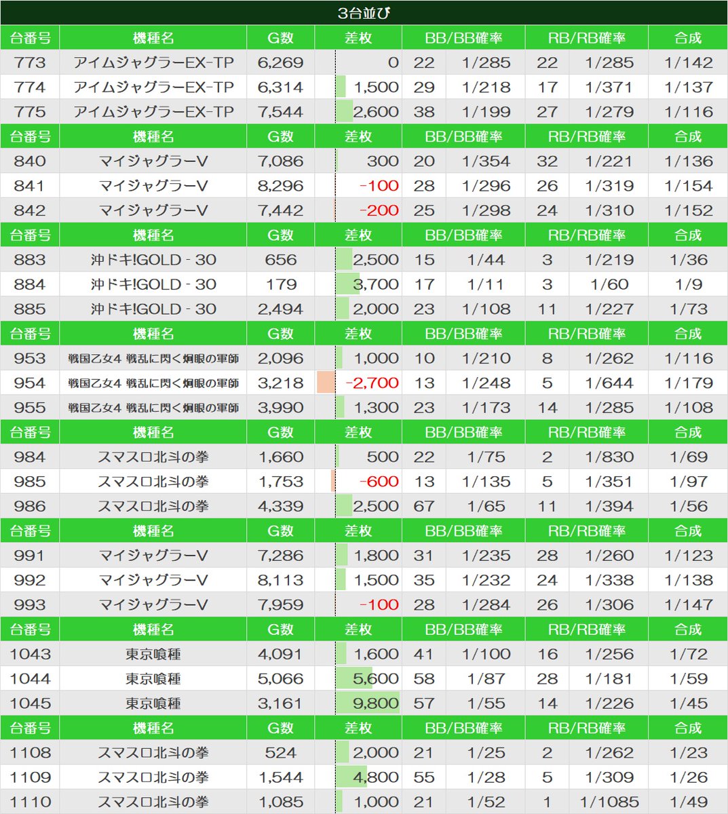This screenshot has height=814, width=728.
Task: Select machine number 1043
Action: pyautogui.click(x=30, y=654)
